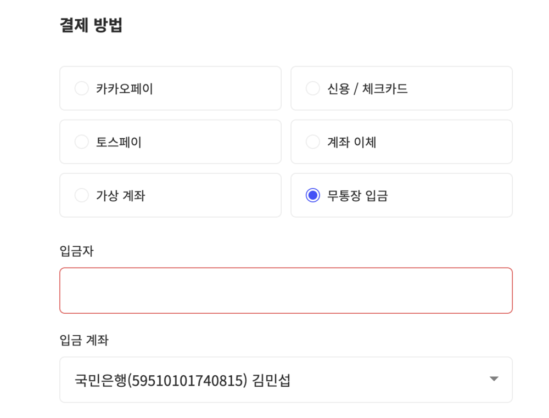Select the 카카오페이 radio button circle
Screen dimensions: 549x418
[81, 88]
